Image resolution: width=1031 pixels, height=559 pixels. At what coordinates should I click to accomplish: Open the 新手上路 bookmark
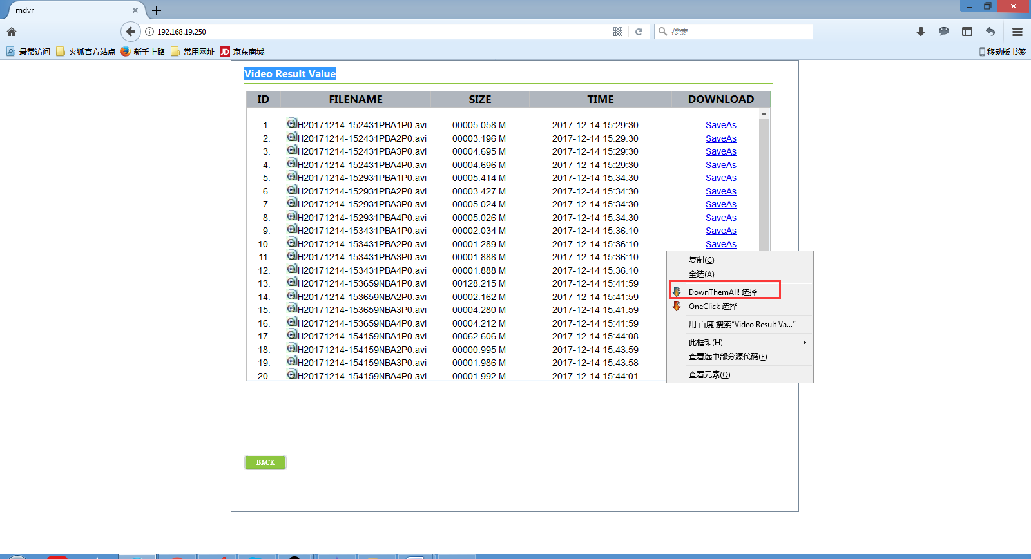[x=143, y=52]
